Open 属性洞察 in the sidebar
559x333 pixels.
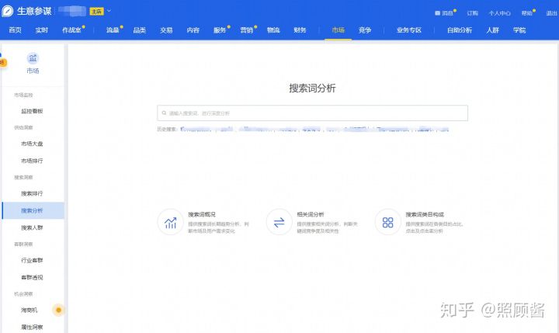coord(32,327)
